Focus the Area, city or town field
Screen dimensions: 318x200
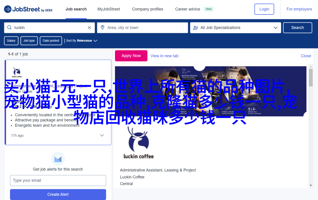pyautogui.click(x=142, y=28)
